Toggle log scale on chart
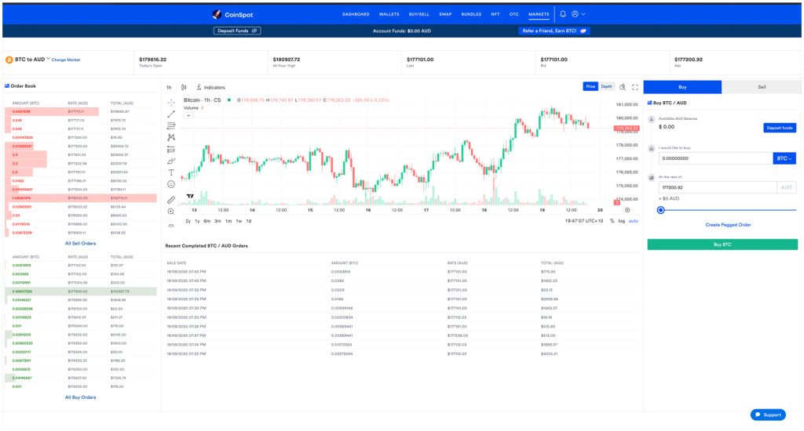 pos(622,221)
